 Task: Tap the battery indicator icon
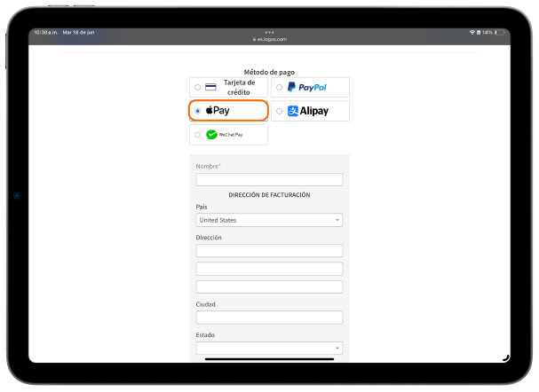500,32
